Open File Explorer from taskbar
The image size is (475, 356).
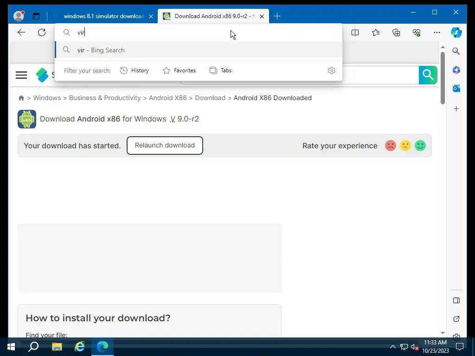click(57, 347)
